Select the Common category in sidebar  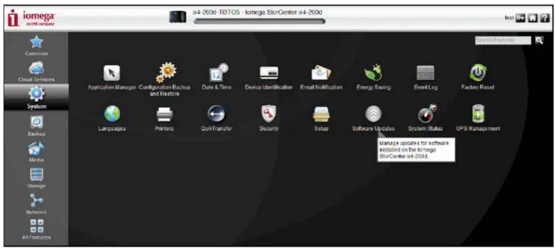click(x=36, y=46)
